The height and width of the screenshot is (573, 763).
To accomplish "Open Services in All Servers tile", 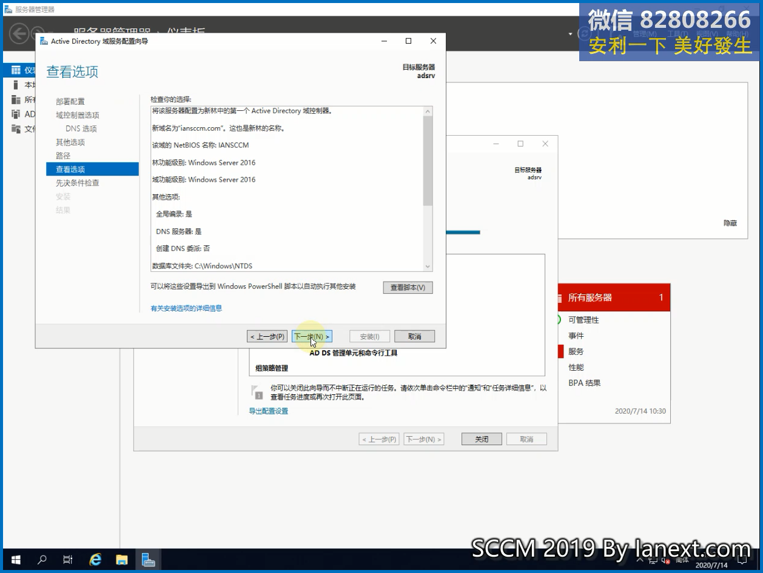I will (x=576, y=351).
